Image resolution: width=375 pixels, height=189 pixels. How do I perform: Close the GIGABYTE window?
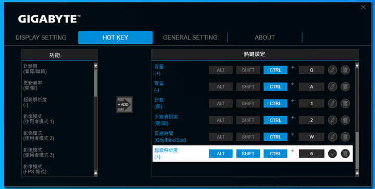coord(364,7)
